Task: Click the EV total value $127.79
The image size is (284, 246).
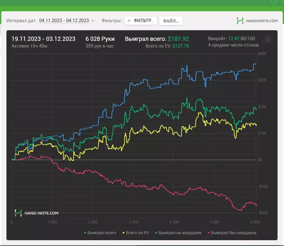Action: pos(181,46)
